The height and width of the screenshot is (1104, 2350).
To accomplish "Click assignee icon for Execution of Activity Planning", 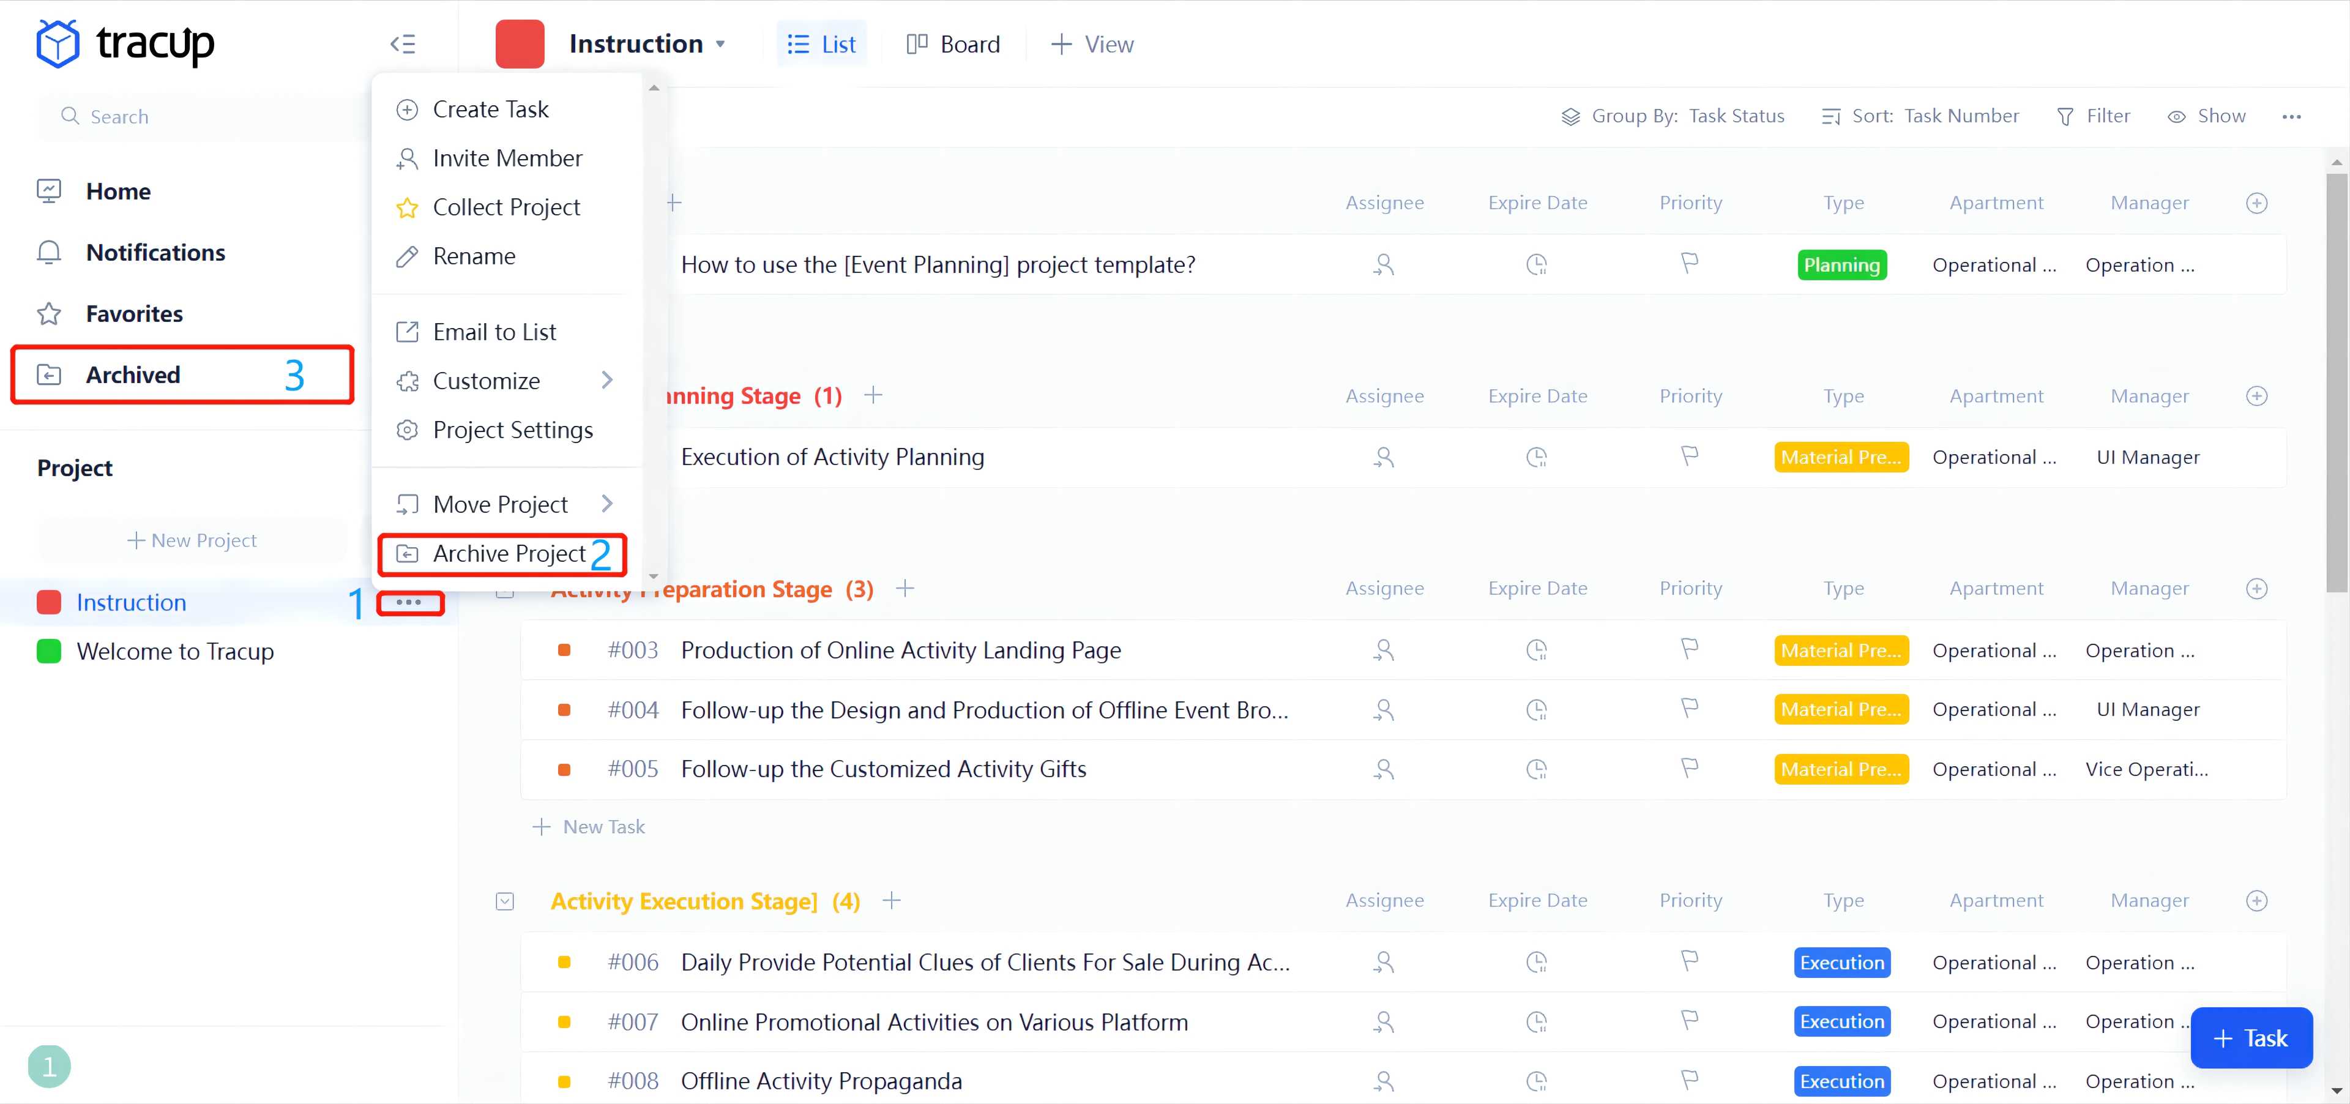I will tap(1383, 457).
